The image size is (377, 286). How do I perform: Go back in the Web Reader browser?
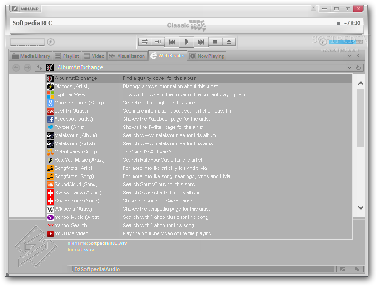(x=16, y=68)
